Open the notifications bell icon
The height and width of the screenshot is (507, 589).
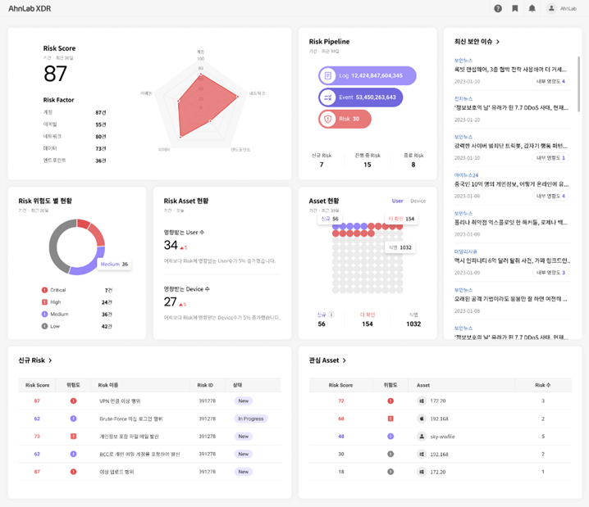532,8
